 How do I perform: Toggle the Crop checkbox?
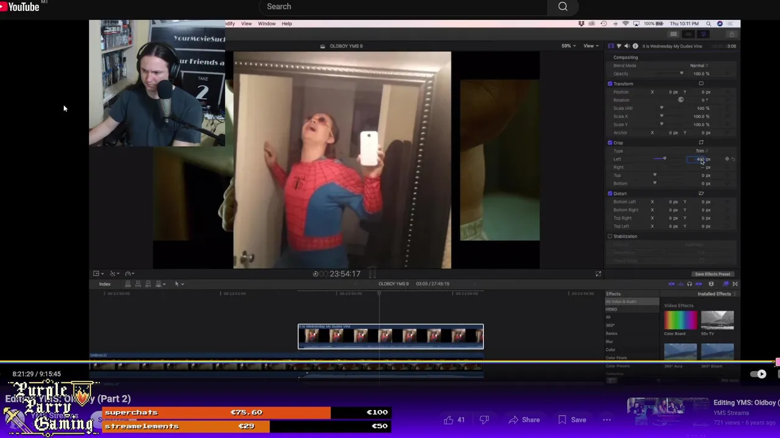pyautogui.click(x=610, y=142)
